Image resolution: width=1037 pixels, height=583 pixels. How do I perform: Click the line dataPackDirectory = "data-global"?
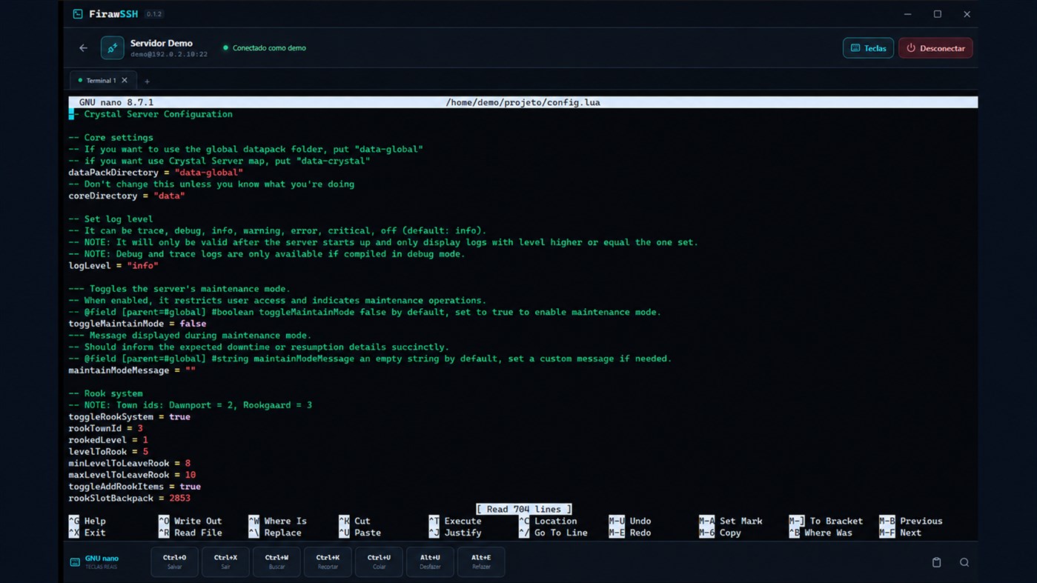[x=156, y=173]
